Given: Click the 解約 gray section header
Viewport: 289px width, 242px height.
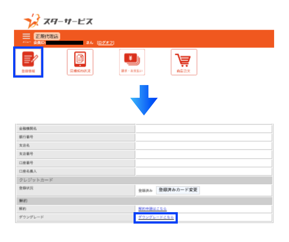Looking at the screenshot, I should pyautogui.click(x=144, y=201).
